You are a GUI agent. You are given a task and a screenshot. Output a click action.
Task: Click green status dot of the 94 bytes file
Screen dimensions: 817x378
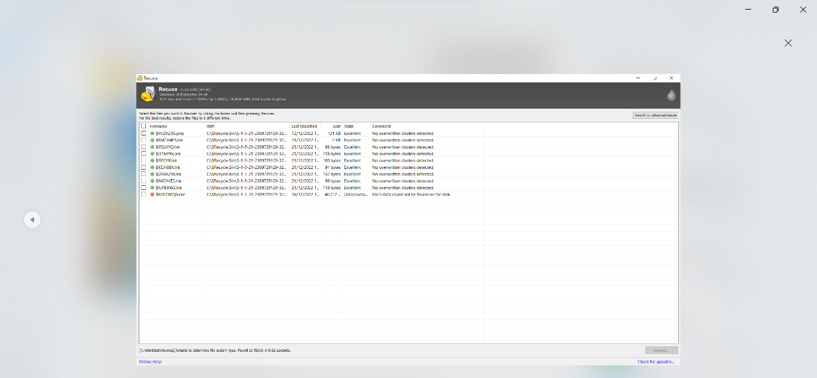pyautogui.click(x=152, y=167)
